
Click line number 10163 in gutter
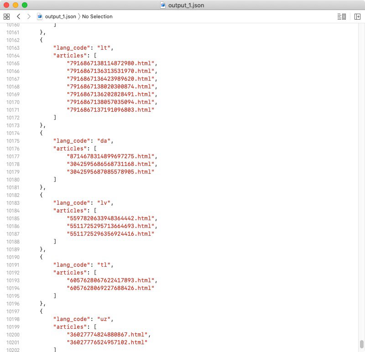point(13,48)
